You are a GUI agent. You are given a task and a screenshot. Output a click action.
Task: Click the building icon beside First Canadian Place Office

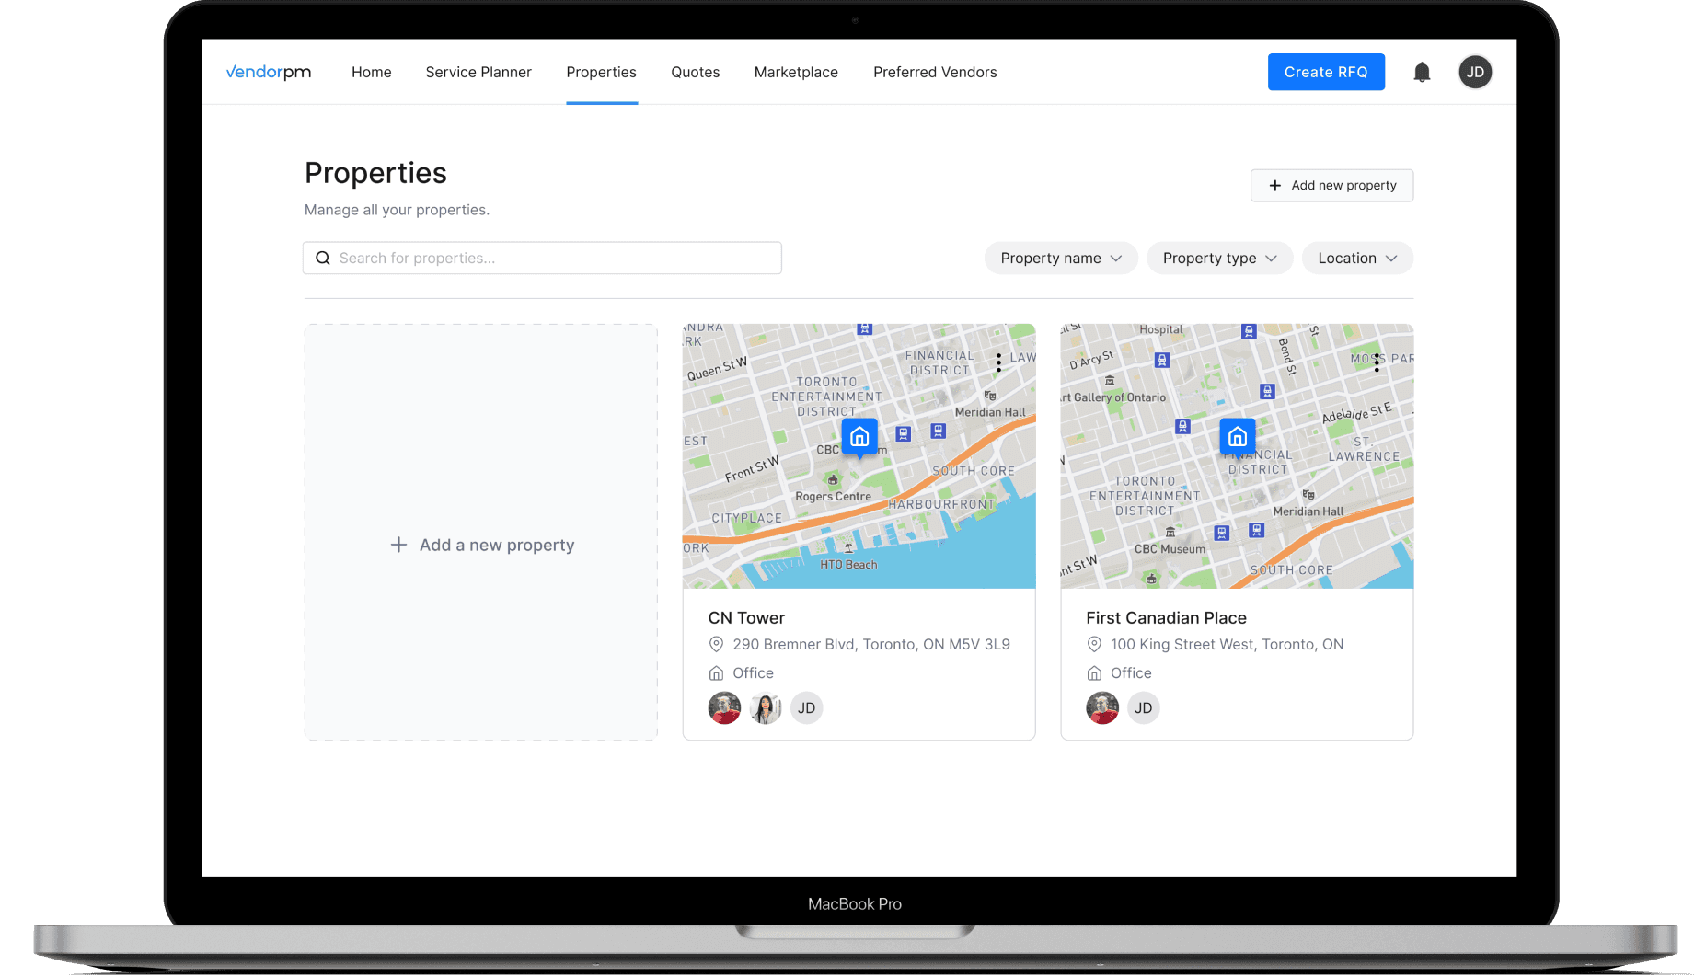(1094, 673)
